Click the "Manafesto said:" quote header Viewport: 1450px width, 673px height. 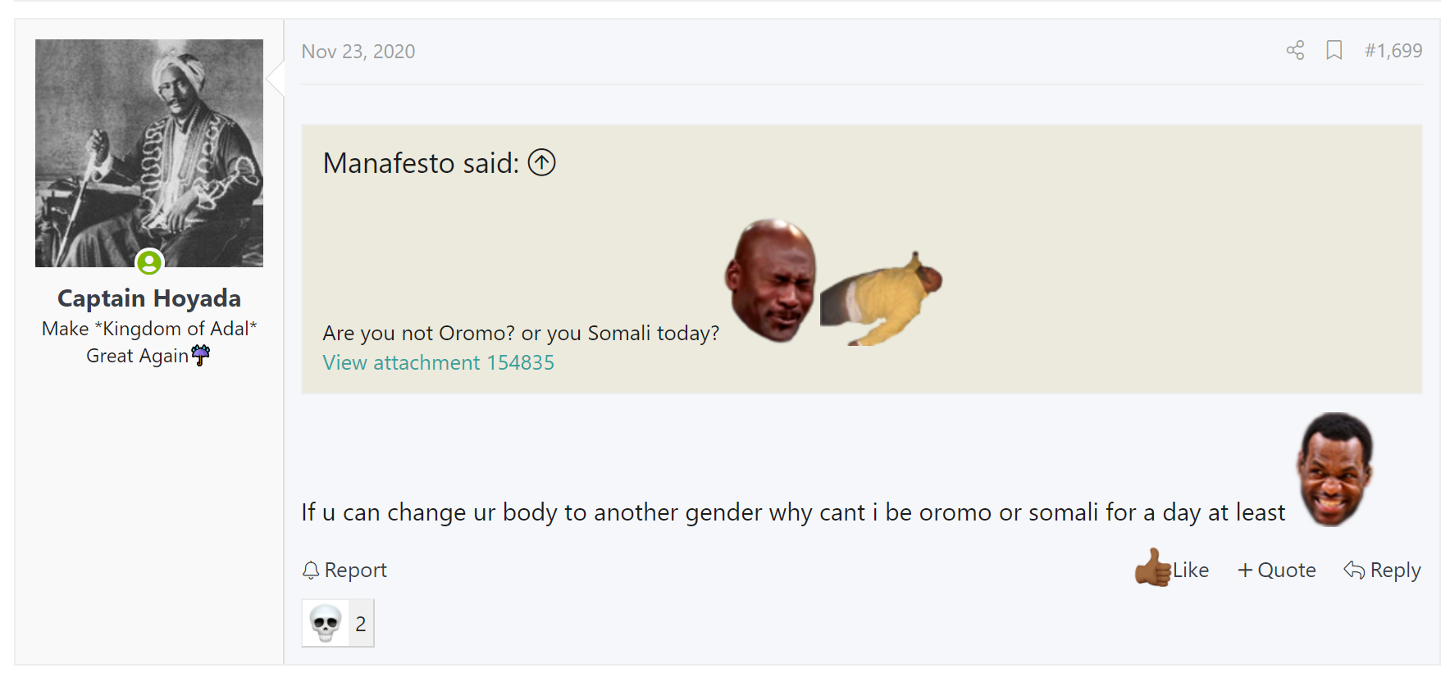pyautogui.click(x=421, y=163)
